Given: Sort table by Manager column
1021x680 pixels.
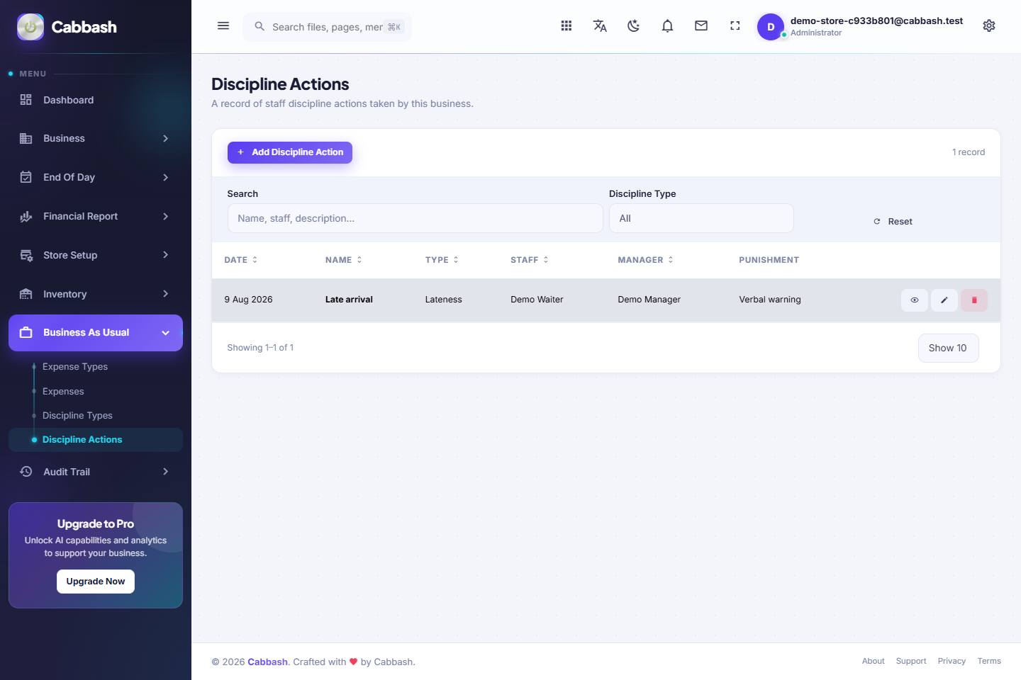Looking at the screenshot, I should [645, 260].
